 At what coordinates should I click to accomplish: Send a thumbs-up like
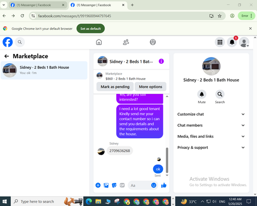[164, 185]
